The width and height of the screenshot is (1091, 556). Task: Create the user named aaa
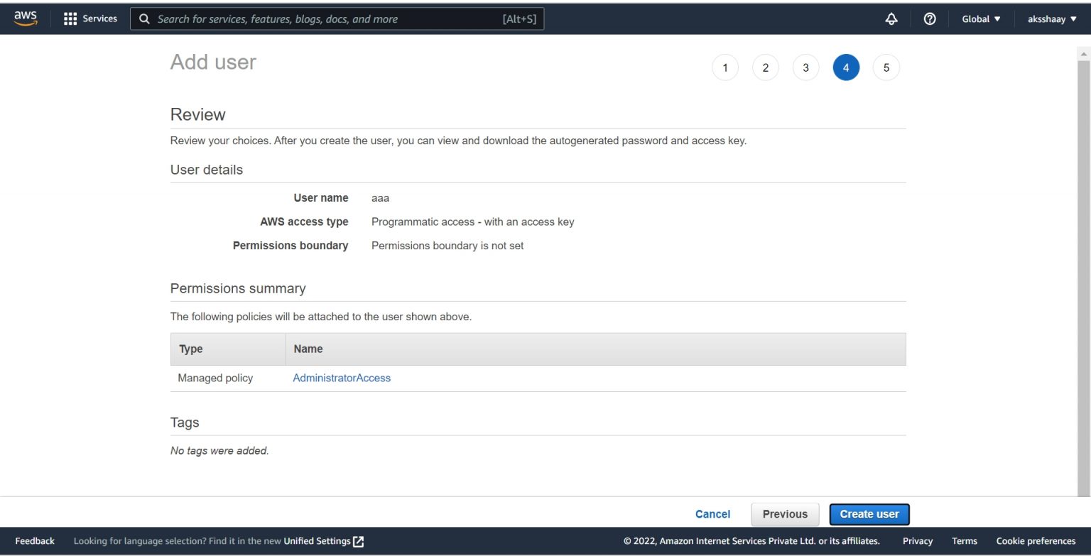[x=869, y=513]
